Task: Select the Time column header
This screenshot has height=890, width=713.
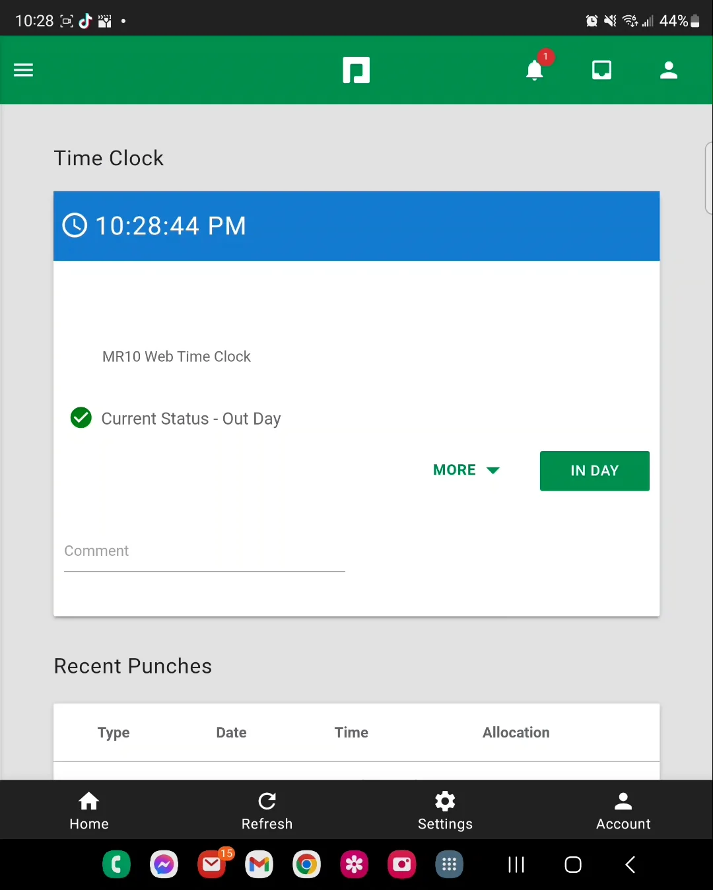Action: (351, 732)
